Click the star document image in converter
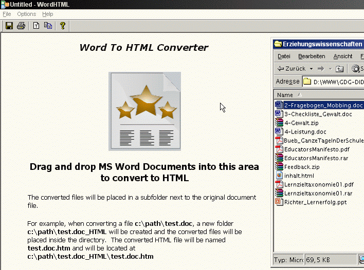 [x=144, y=111]
